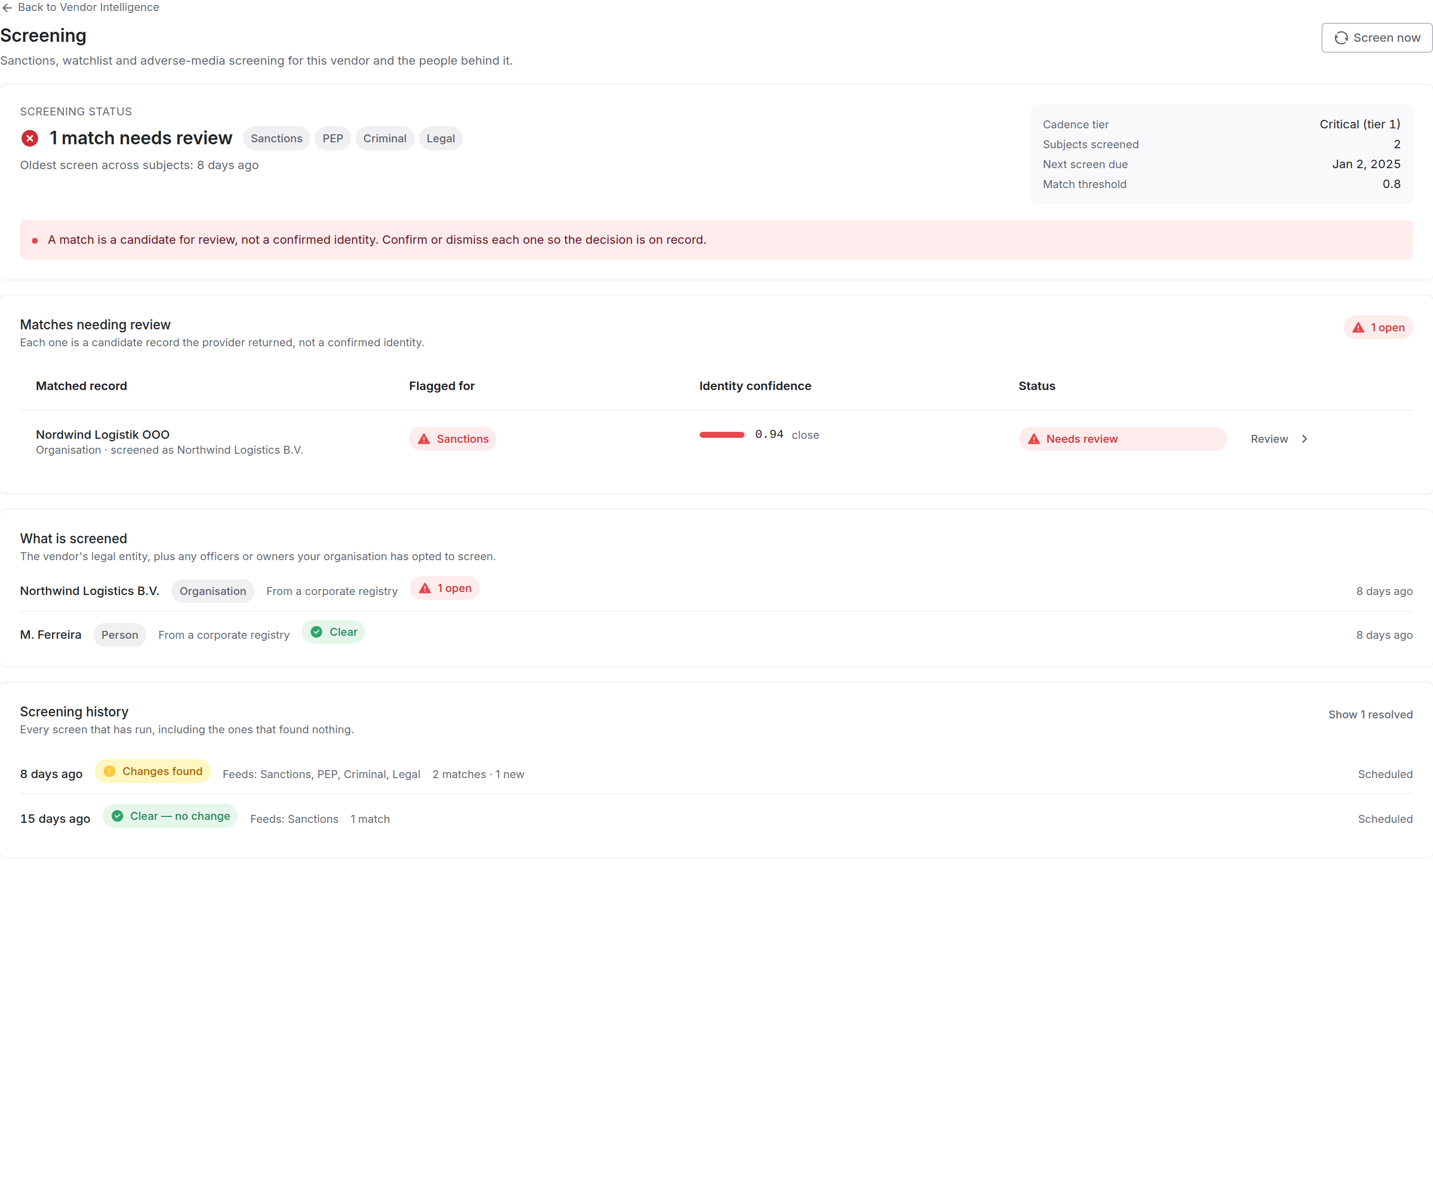Select the Criminal feed tag
This screenshot has height=1194, width=1433.
pyautogui.click(x=385, y=138)
